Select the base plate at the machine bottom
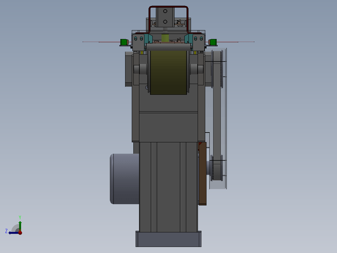Image resolution: width=337 pixels, height=253 pixels. coord(168,239)
